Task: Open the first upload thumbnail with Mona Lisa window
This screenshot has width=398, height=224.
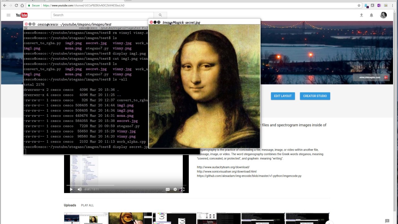Action: tap(86, 218)
